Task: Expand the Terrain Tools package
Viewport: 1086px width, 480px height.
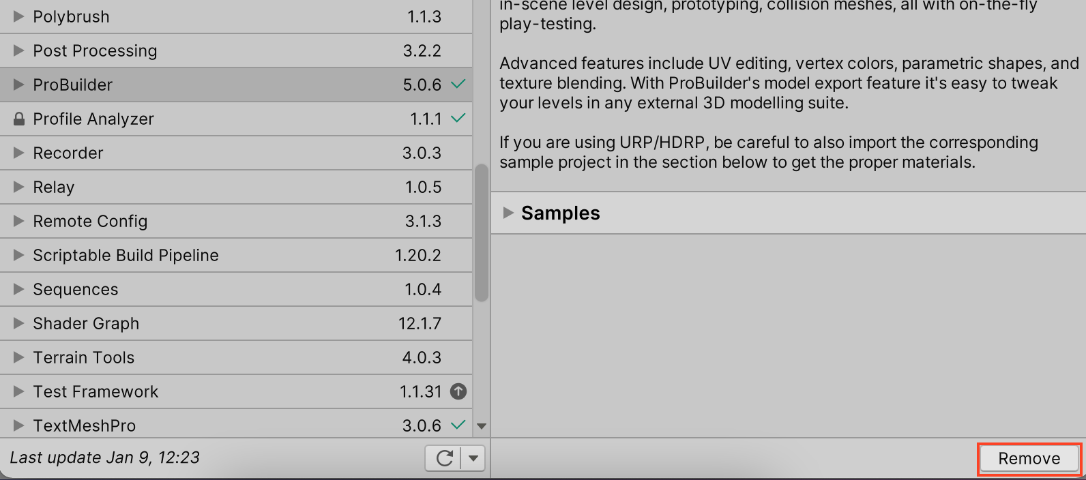Action: coord(18,357)
